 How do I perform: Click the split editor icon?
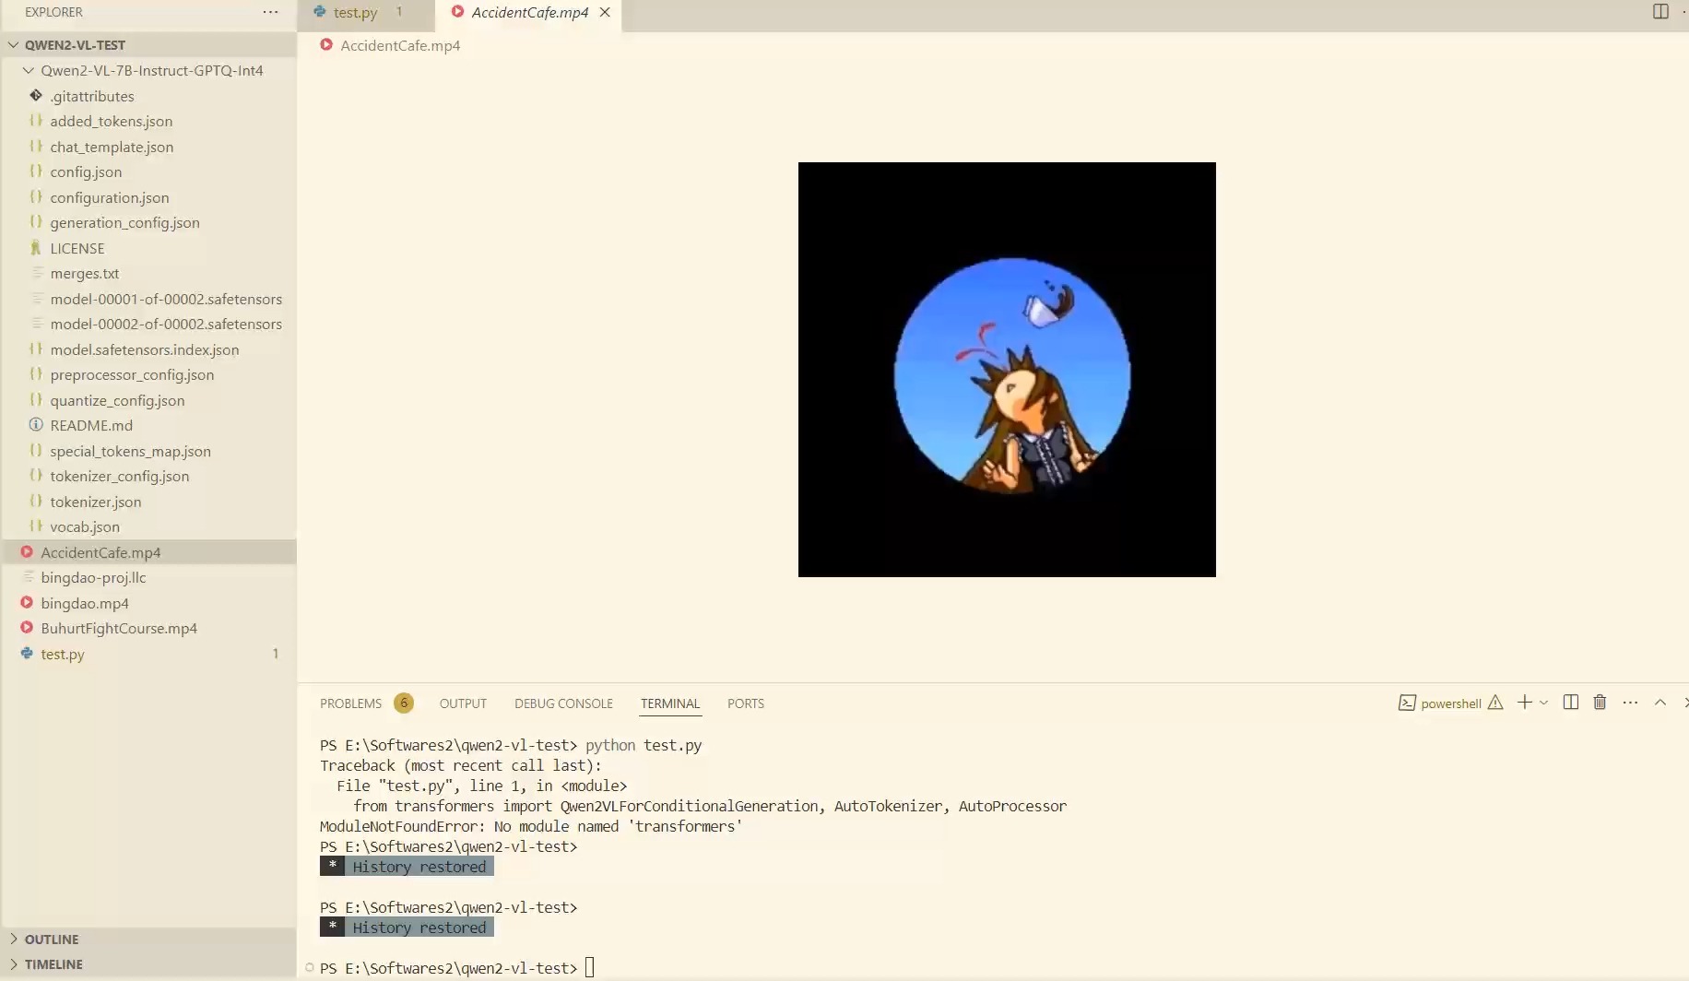(x=1660, y=12)
